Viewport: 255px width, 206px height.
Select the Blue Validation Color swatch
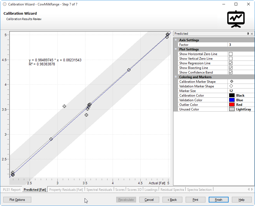(x=232, y=100)
